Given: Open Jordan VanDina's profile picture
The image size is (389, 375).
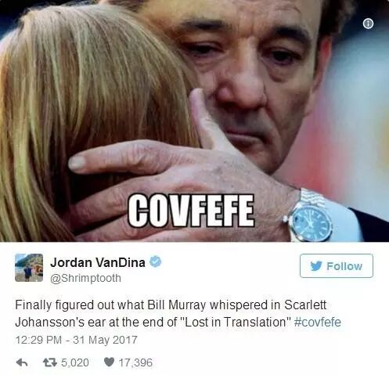Looking at the screenshot, I should tap(29, 268).
